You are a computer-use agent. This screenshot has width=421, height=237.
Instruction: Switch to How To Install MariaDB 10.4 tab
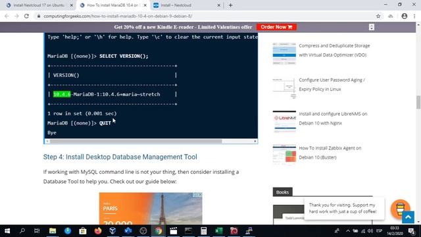[x=112, y=5]
